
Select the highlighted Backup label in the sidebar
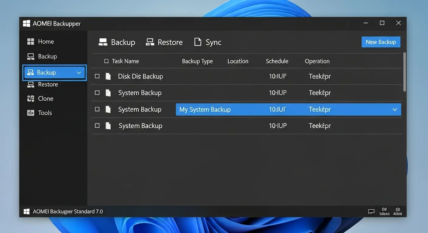click(x=47, y=72)
